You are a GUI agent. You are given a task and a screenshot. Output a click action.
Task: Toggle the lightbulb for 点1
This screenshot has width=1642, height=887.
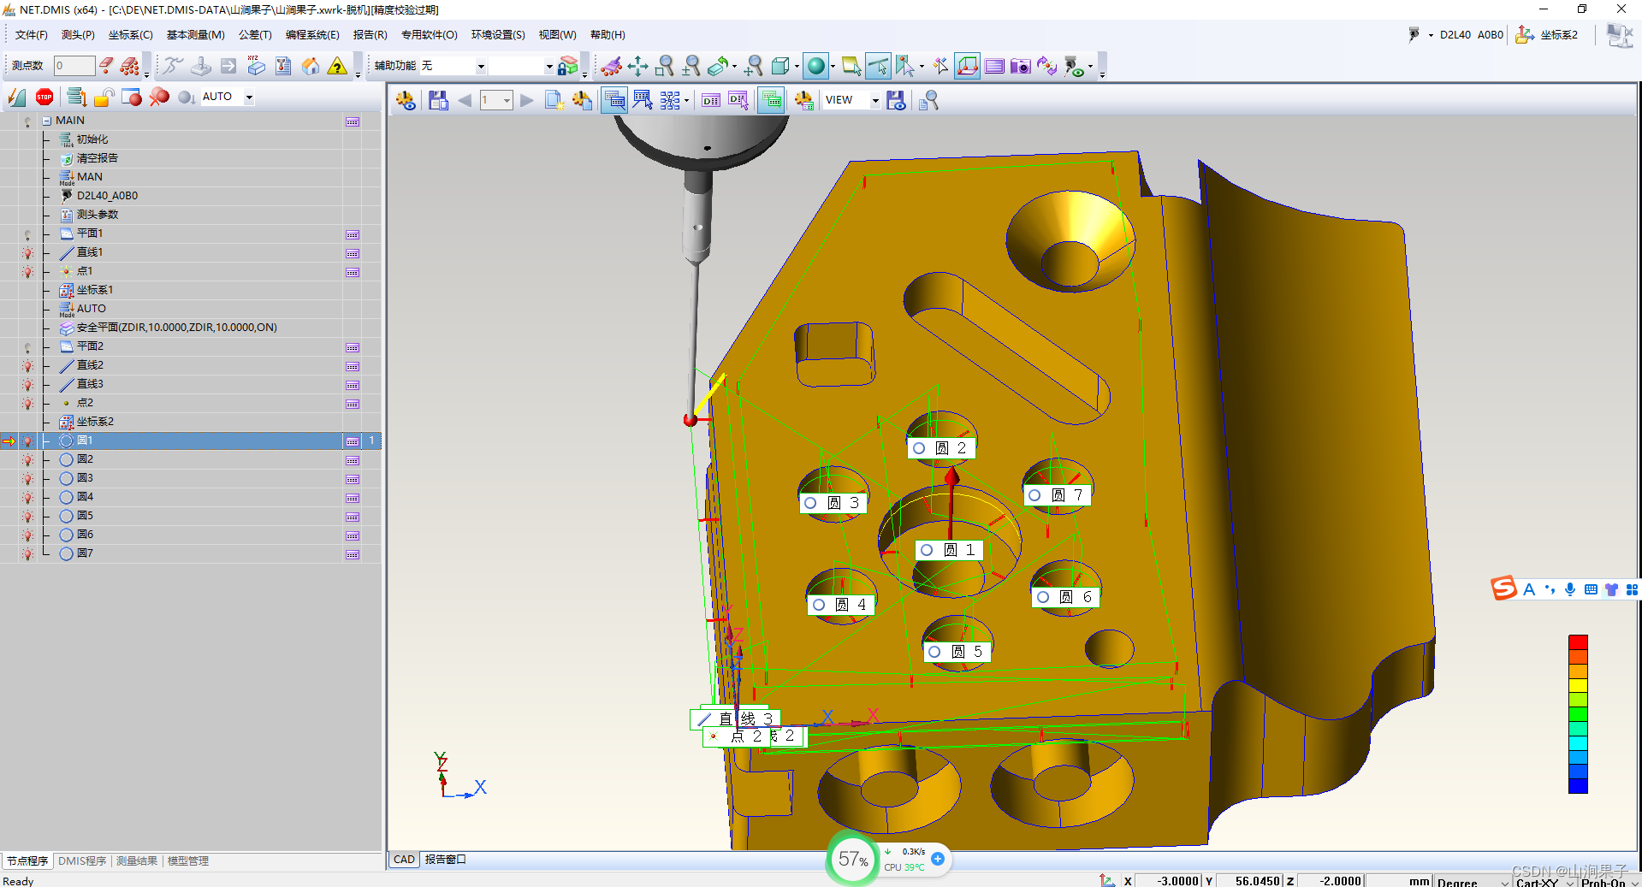pos(28,271)
